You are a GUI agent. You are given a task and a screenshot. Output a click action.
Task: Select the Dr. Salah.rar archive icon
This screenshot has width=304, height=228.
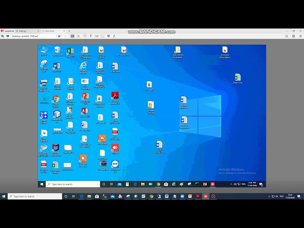(x=103, y=165)
